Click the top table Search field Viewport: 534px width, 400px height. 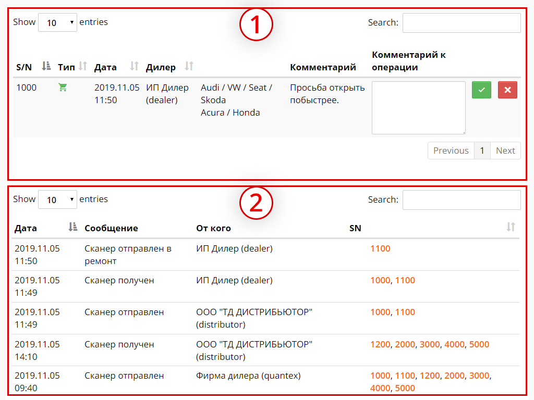(x=462, y=23)
